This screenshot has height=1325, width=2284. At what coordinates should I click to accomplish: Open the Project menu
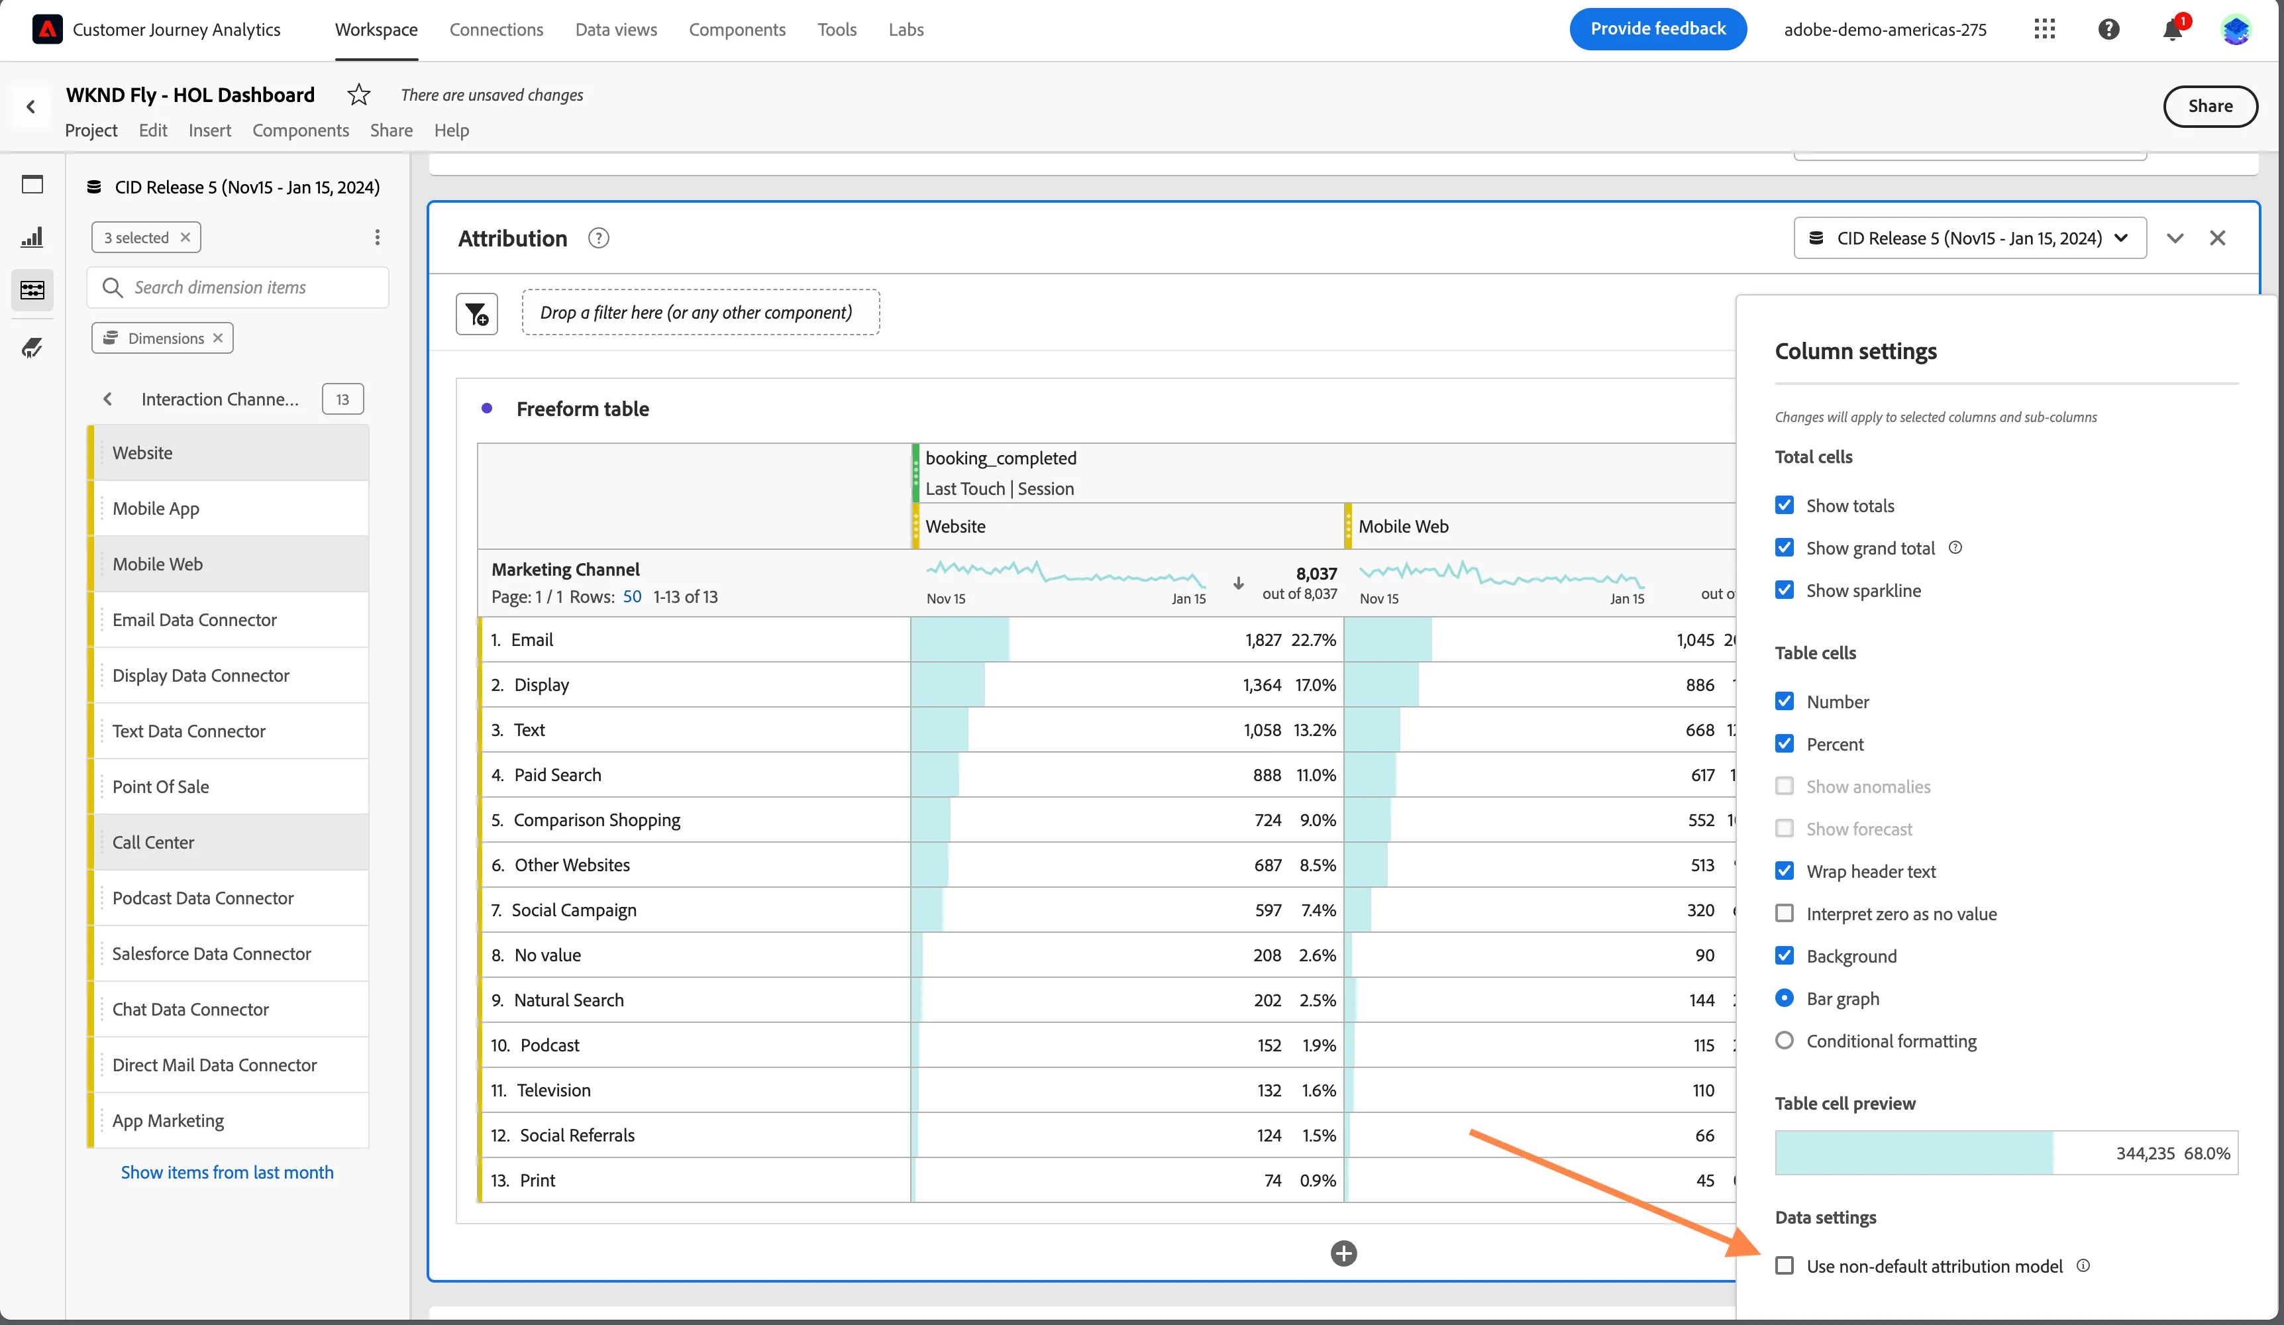91,131
